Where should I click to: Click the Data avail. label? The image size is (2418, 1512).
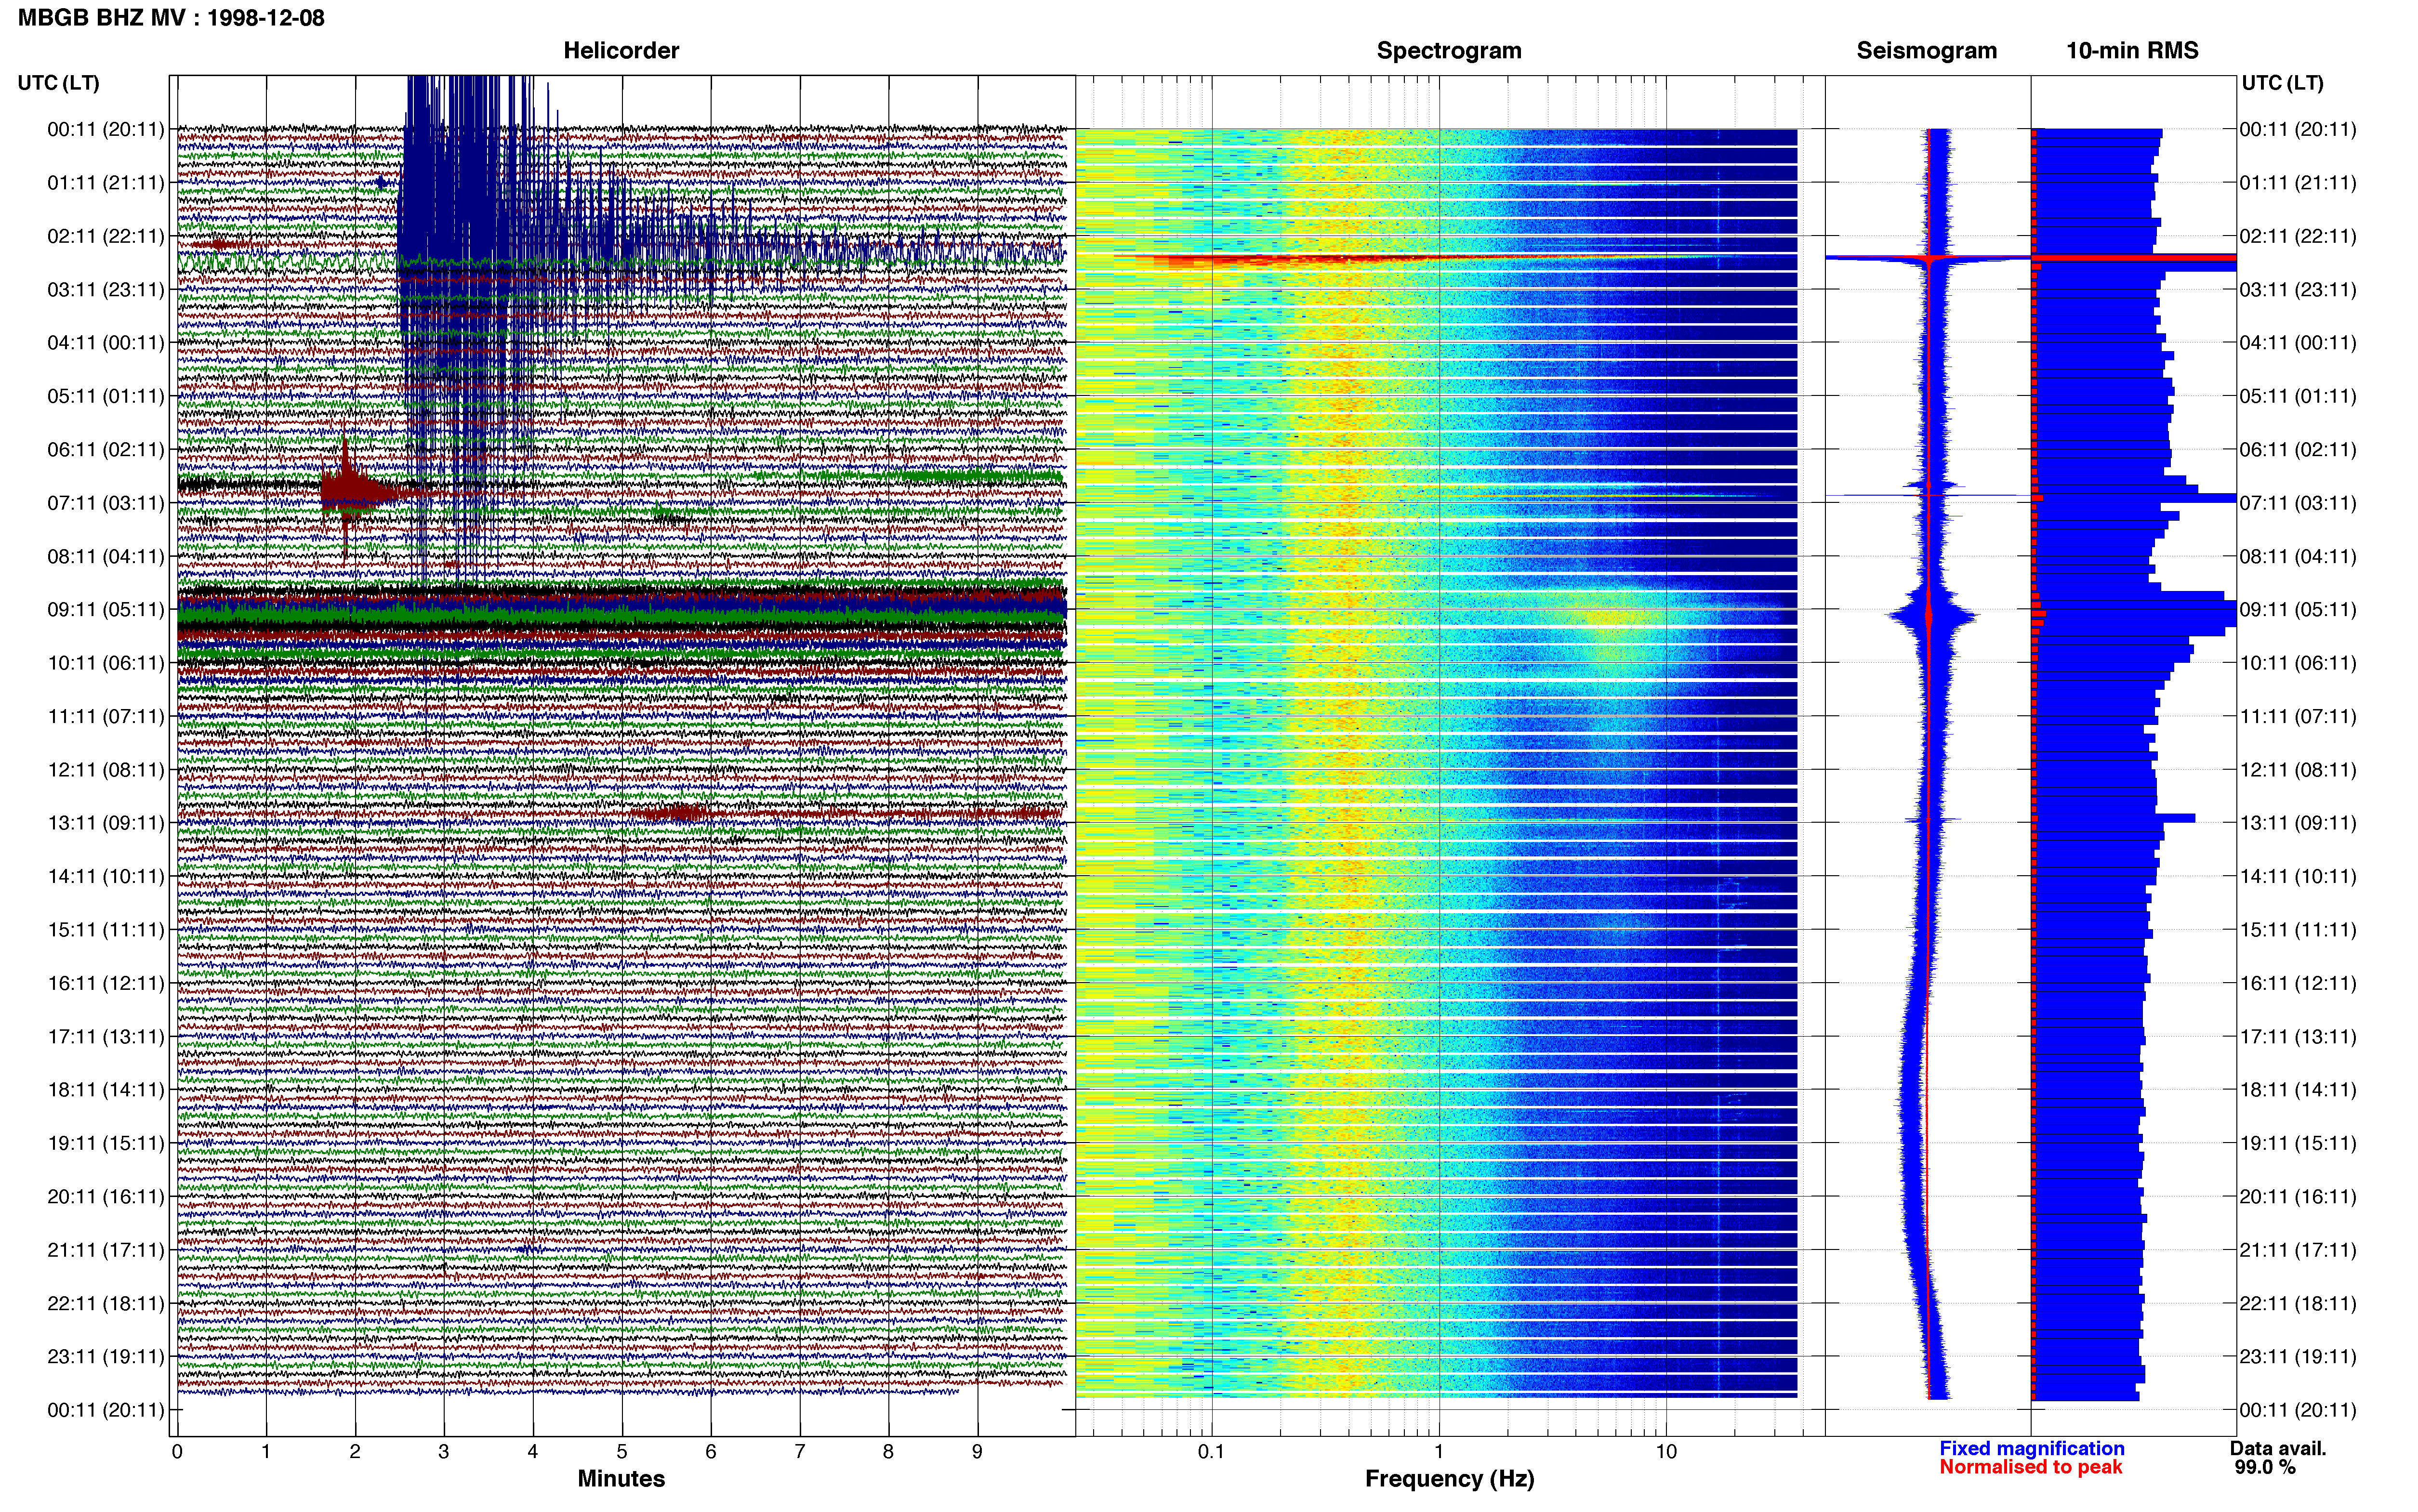tap(2278, 1448)
